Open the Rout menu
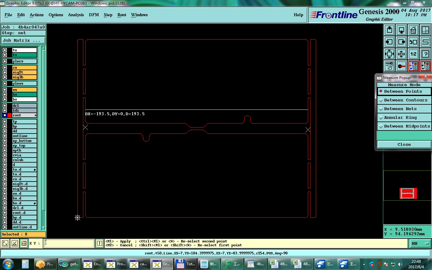The width and height of the screenshot is (432, 270). [122, 15]
